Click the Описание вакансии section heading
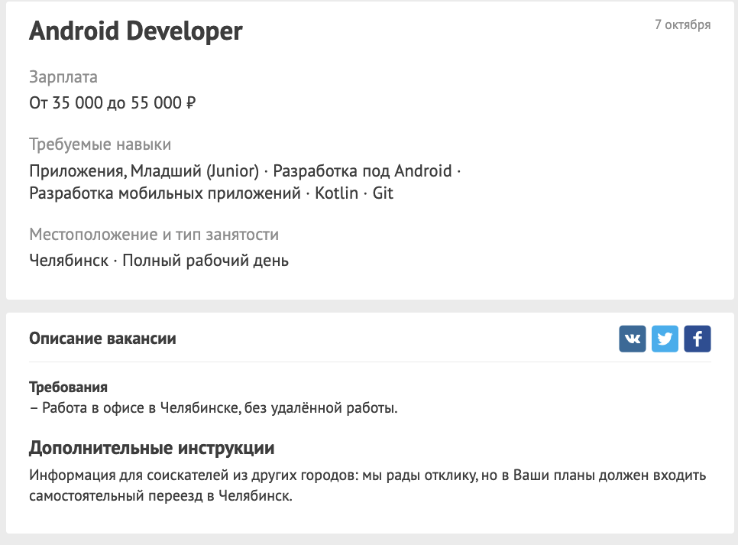Viewport: 738px width, 545px height. pyautogui.click(x=102, y=338)
